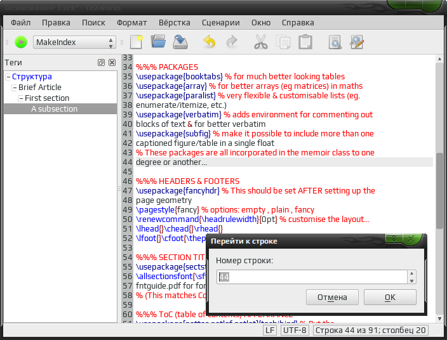The image size is (447, 340).
Task: Select Brief Article in the structure tree
Action: click(x=40, y=87)
